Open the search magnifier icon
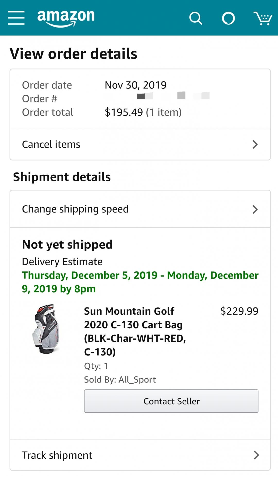278x477 pixels. pyautogui.click(x=196, y=18)
